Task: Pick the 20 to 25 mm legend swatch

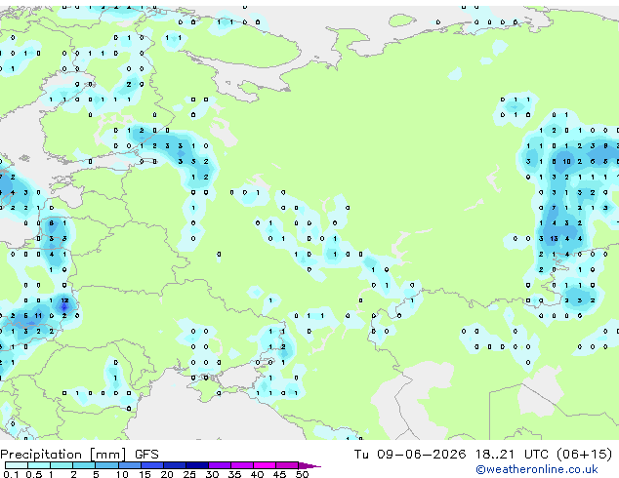Action: tap(175, 465)
